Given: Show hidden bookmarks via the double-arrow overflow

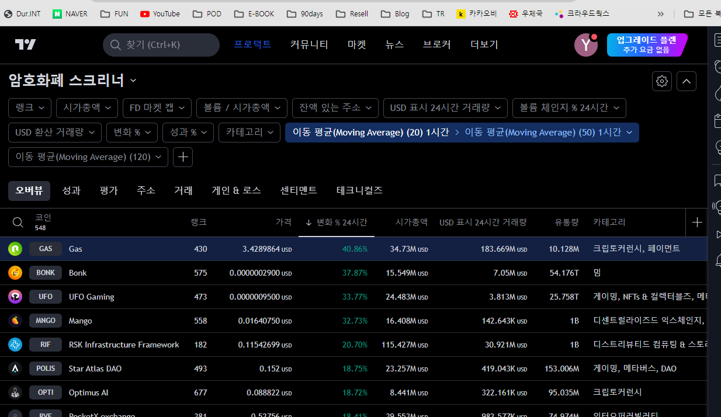Looking at the screenshot, I should click(661, 13).
